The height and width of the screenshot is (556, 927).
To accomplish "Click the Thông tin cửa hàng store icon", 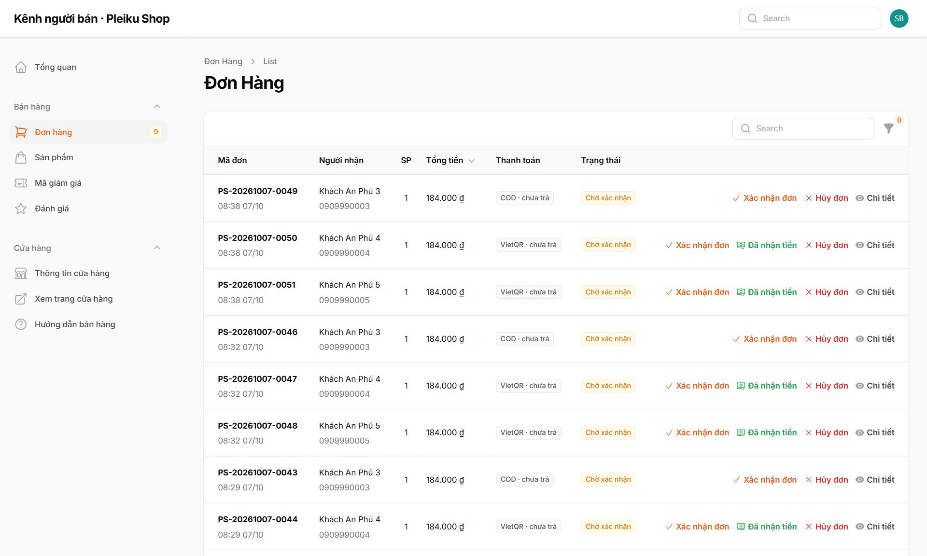I will coord(21,273).
